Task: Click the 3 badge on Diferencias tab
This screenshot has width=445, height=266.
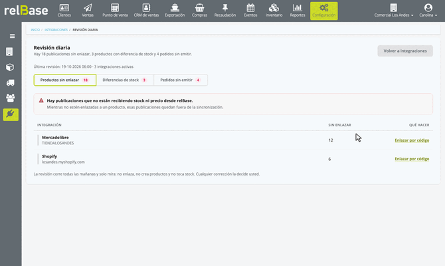Action: pyautogui.click(x=144, y=80)
